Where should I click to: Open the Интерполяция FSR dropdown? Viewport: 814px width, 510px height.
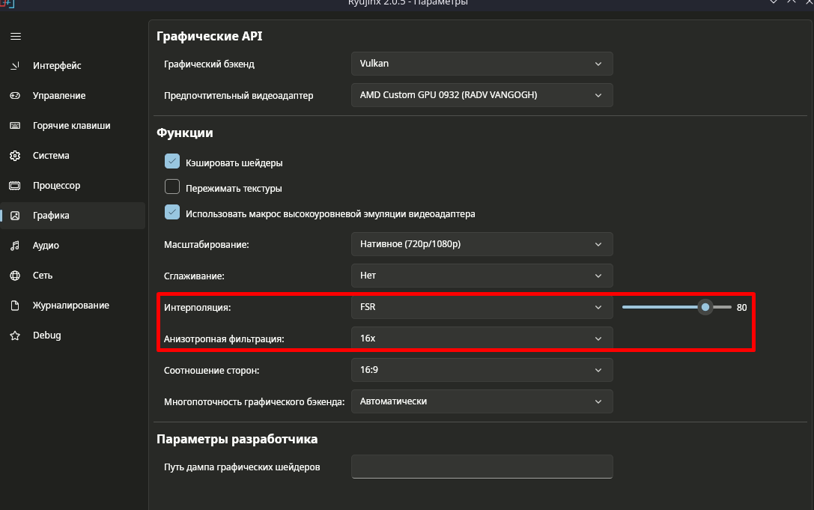click(x=482, y=307)
